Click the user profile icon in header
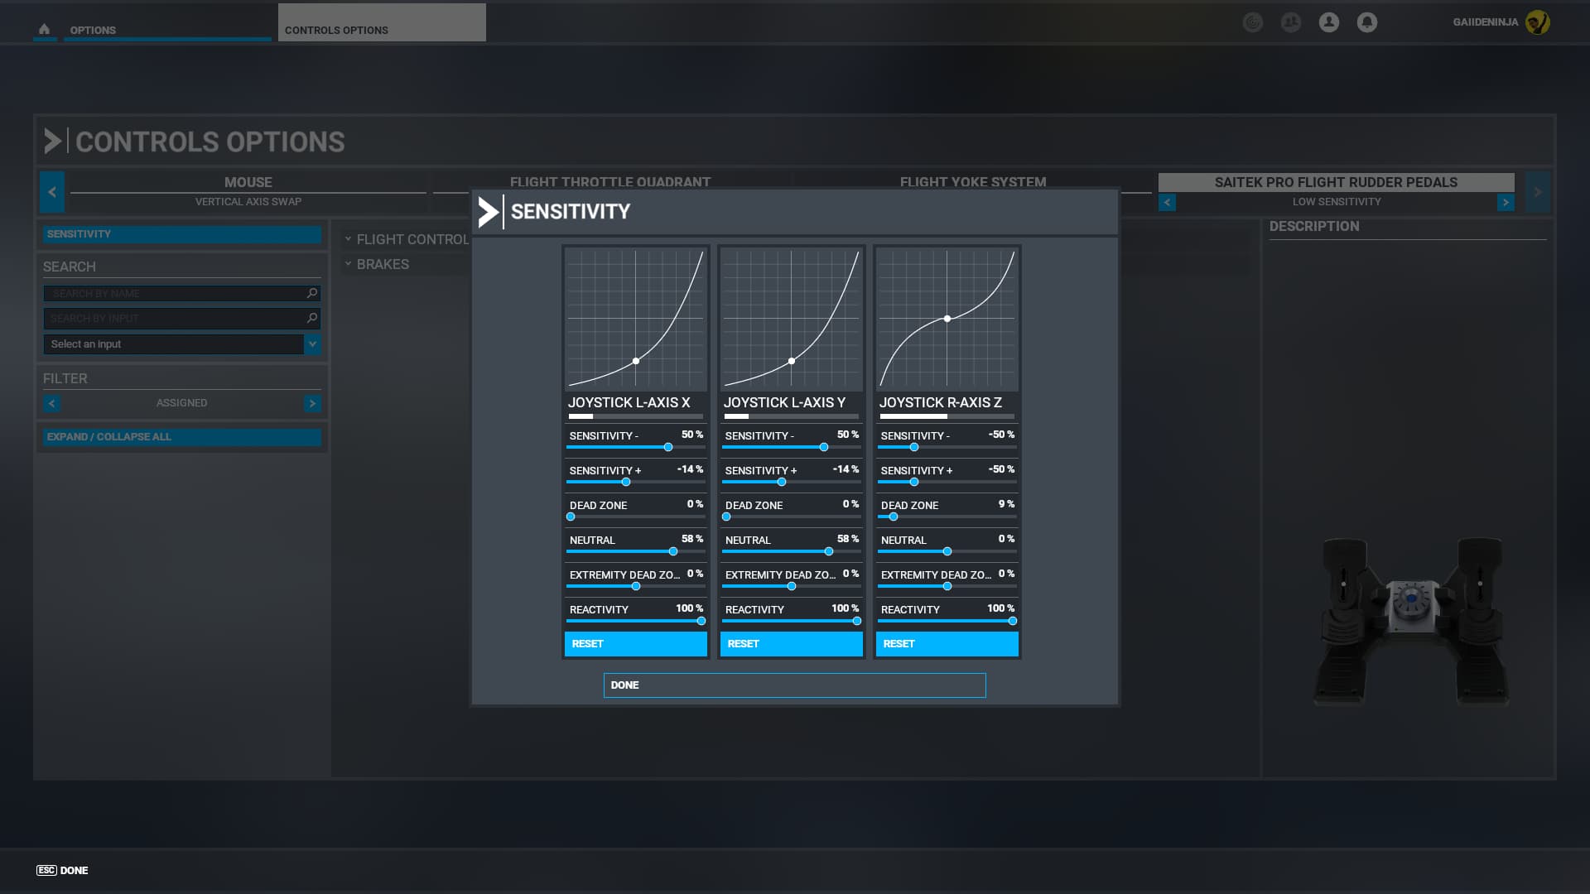 1328,22
